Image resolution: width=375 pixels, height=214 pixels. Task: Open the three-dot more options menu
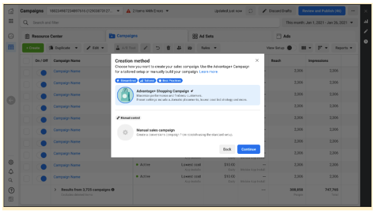pos(353,11)
